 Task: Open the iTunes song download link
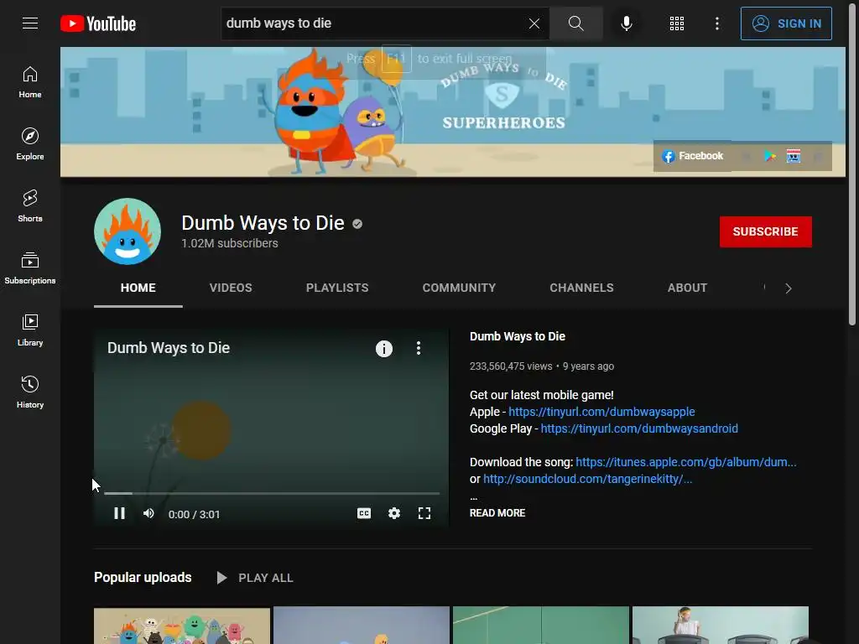point(686,462)
